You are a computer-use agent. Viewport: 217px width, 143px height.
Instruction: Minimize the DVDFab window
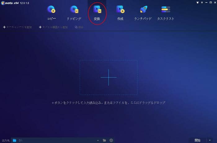pyautogui.click(x=206, y=2)
